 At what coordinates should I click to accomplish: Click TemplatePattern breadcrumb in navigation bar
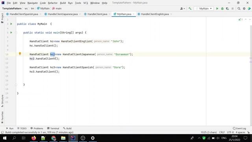pos(12,9)
